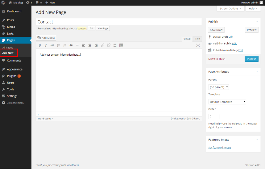This screenshot has width=265, height=169.
Task: Toggle the toolbar kitchen sink
Action: (x=121, y=45)
